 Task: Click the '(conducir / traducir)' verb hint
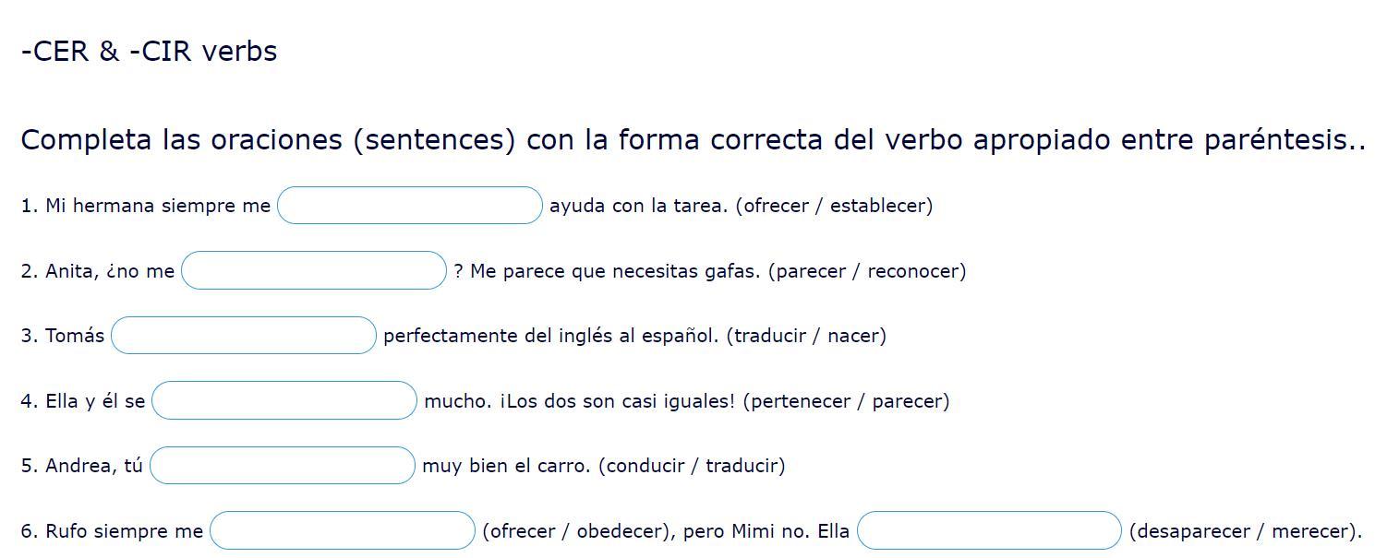coord(692,466)
